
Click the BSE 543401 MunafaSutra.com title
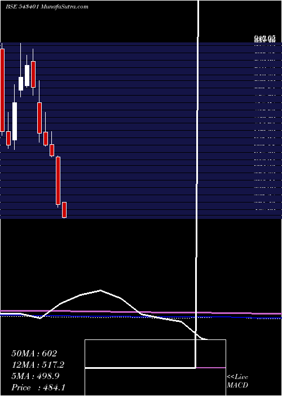tap(47, 7)
